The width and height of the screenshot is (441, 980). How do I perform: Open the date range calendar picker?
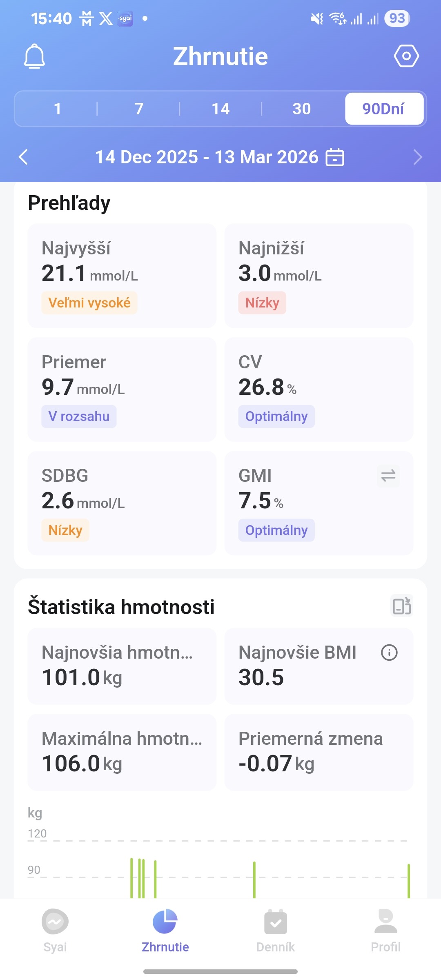335,157
